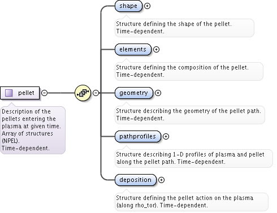Image resolution: width=277 pixels, height=213 pixels.
Task: Collapse the pellet node minus icon
Action: coord(44,93)
